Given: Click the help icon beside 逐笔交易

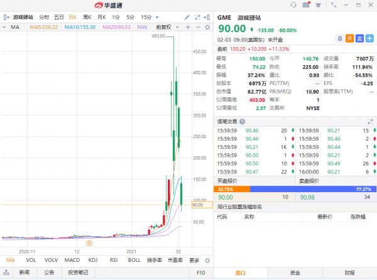Looking at the screenshot, I should (x=243, y=122).
